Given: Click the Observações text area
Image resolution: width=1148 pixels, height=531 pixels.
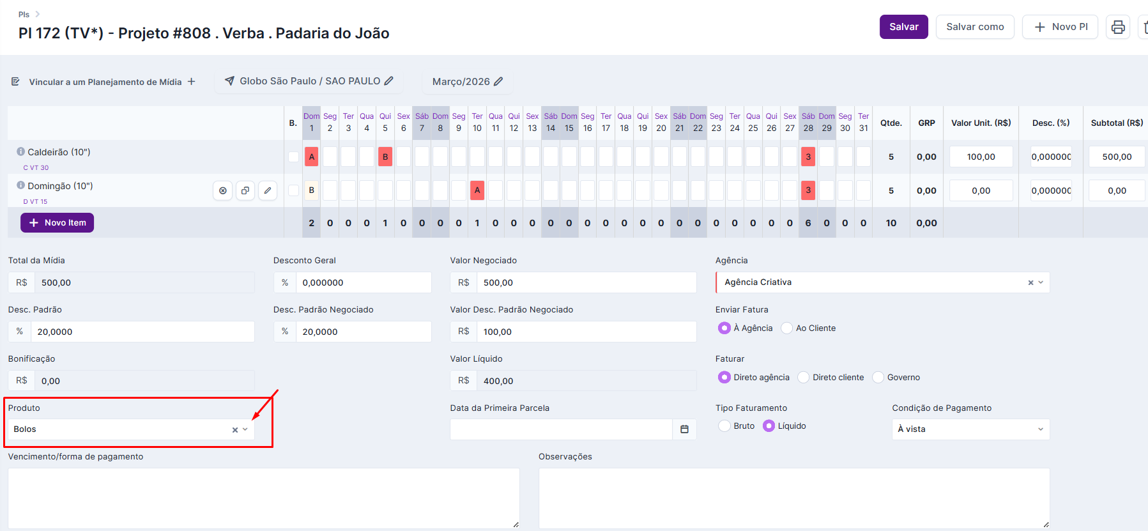Looking at the screenshot, I should click(x=793, y=498).
